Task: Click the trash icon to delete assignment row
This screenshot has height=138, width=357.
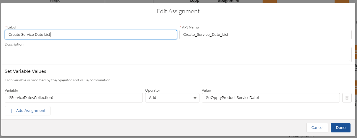Action: (347, 98)
